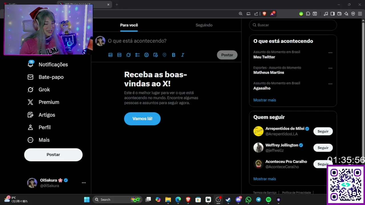Open Steam from the taskbar
This screenshot has width=365, height=205.
point(228,200)
